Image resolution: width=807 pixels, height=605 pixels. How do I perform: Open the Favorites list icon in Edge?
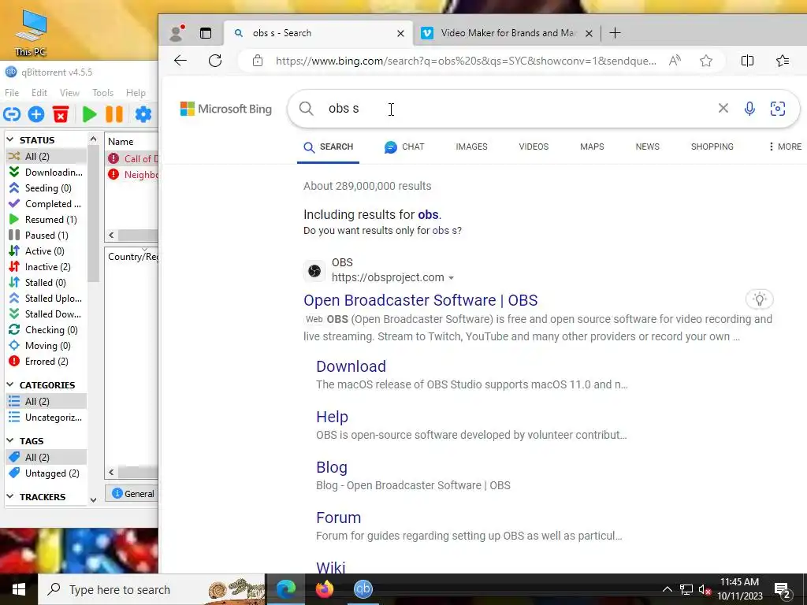[x=783, y=61]
